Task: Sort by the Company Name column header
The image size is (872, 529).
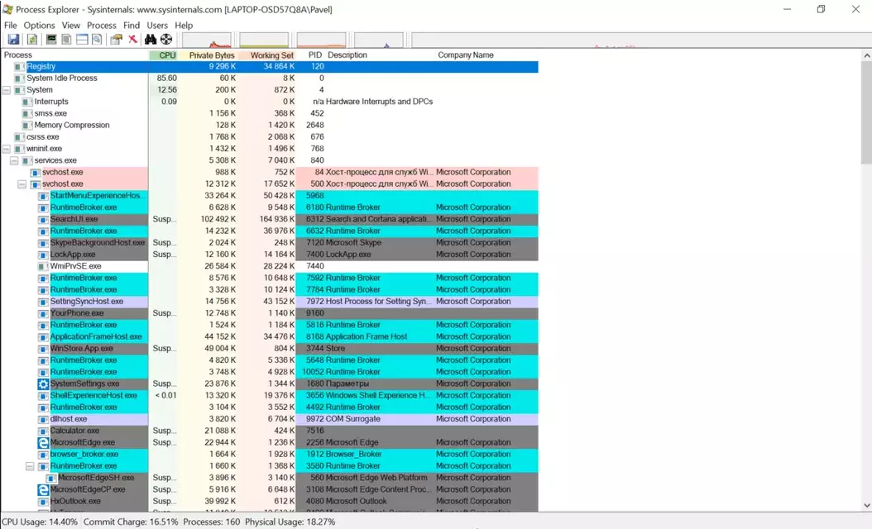Action: coord(466,55)
